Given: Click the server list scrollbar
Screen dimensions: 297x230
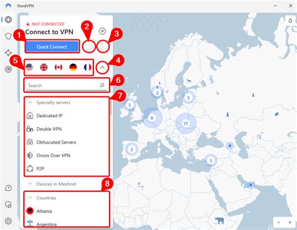Looking at the screenshot, I should [x=111, y=108].
